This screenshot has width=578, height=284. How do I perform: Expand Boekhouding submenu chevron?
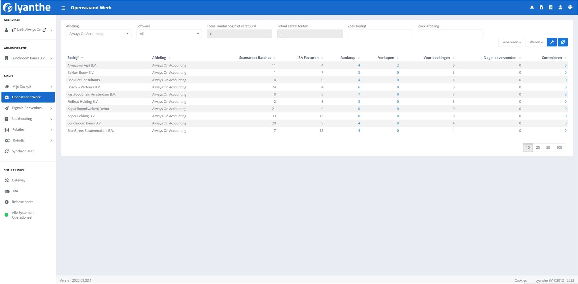coord(51,119)
